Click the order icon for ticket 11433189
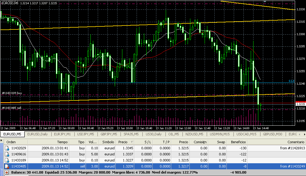The height and width of the screenshot is (176, 306). pyautogui.click(x=7, y=161)
